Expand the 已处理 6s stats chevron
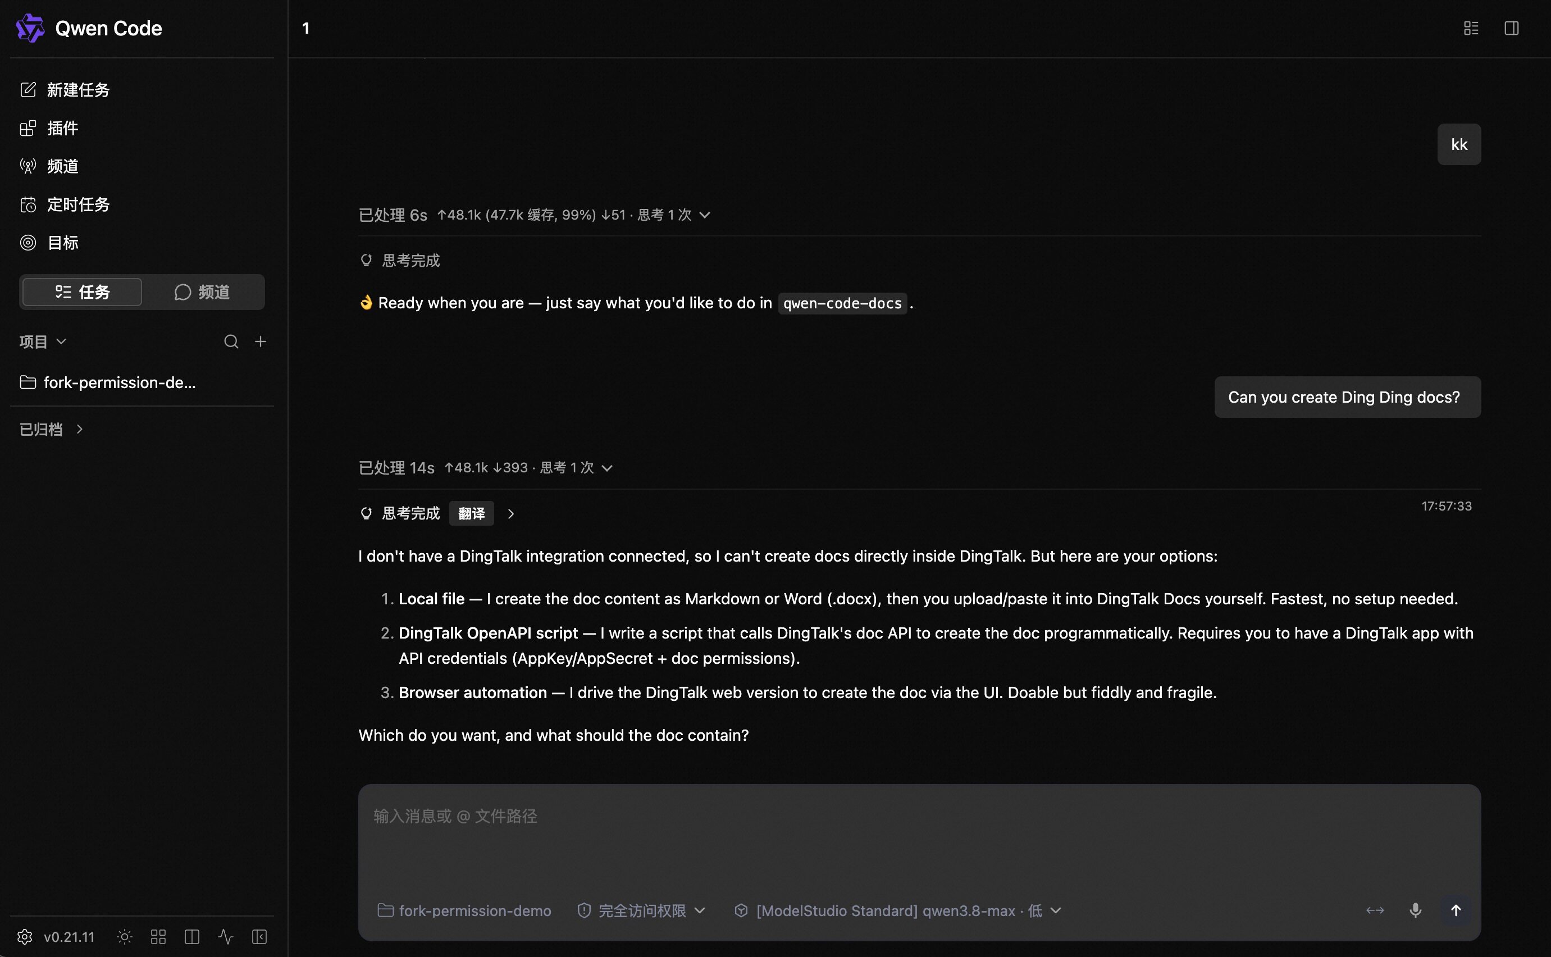The height and width of the screenshot is (957, 1551). click(704, 215)
